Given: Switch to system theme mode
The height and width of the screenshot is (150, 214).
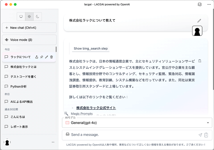Looking at the screenshot, I should click(x=21, y=17).
